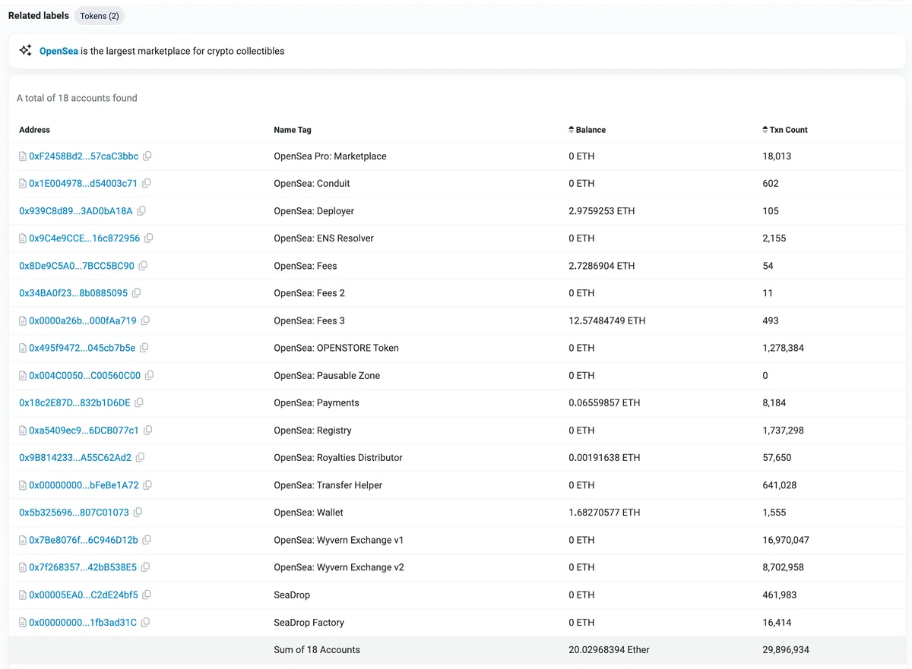The width and height of the screenshot is (912, 669).
Task: Click the total '20.02968394 Ether'
Action: (609, 649)
